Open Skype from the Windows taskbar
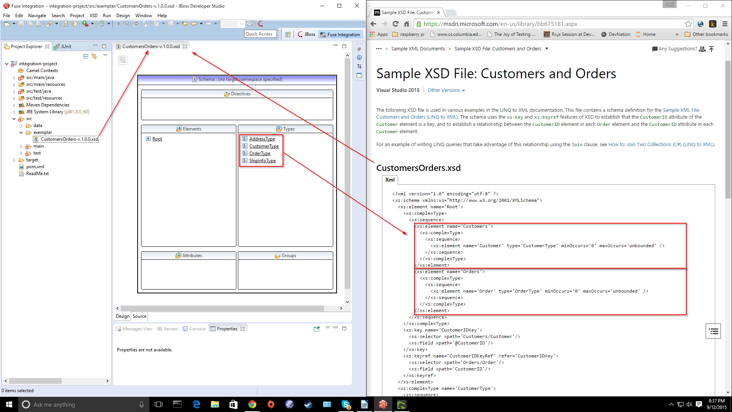Viewport: 732px width, 412px height. 345,404
